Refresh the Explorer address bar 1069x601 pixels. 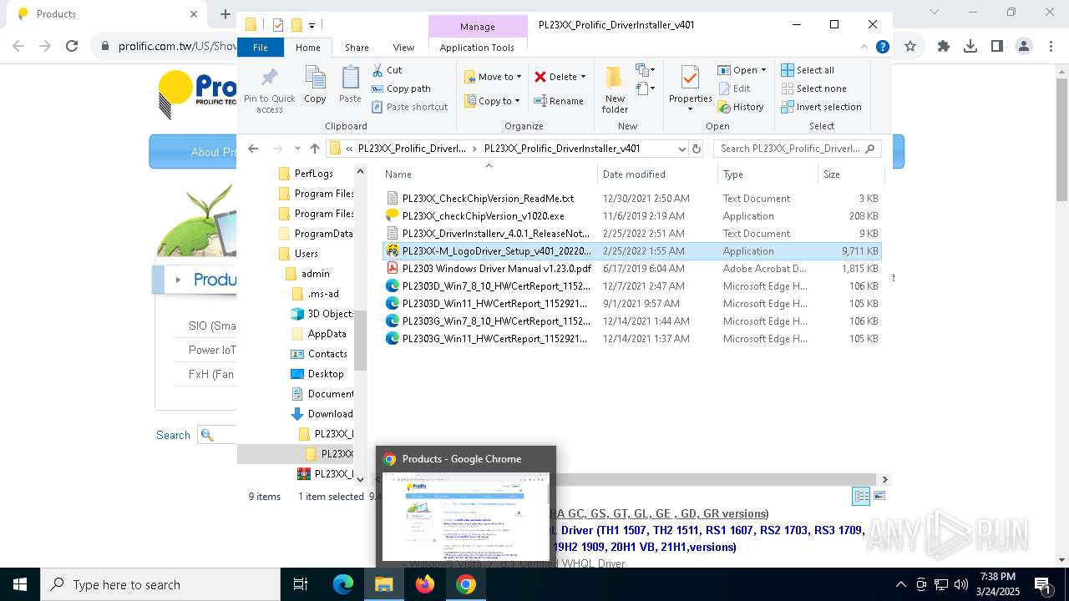(x=697, y=149)
